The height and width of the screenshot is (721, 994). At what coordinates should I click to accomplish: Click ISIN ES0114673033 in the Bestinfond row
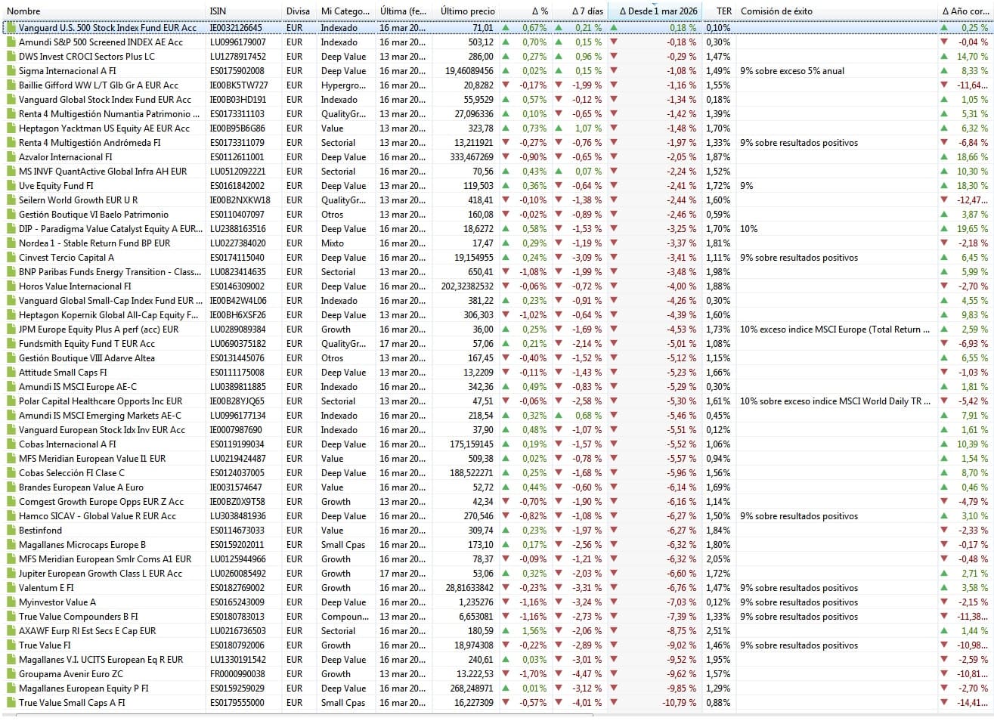[x=237, y=531]
